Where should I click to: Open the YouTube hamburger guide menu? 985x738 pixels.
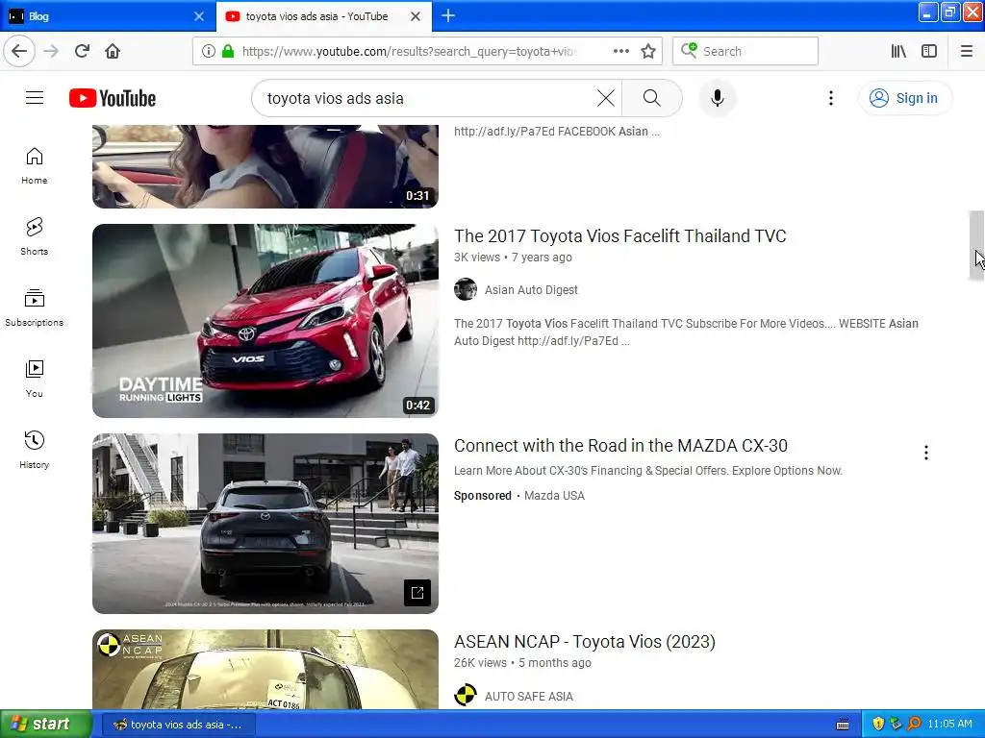(x=35, y=98)
